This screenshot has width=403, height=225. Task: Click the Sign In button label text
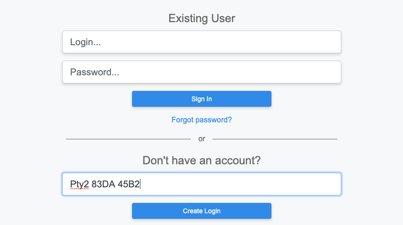tap(201, 99)
